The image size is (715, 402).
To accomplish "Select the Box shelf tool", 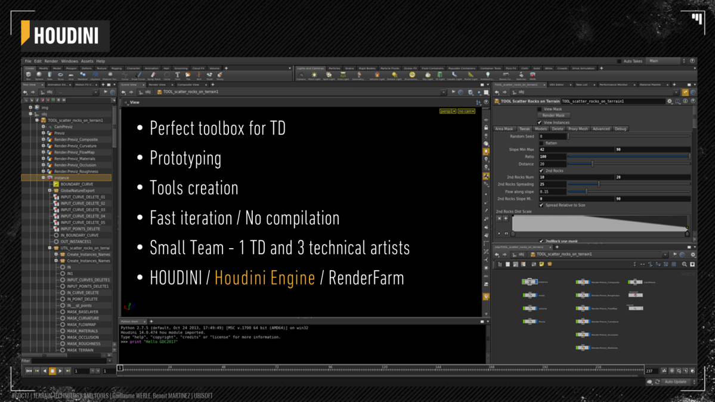I will (29, 76).
